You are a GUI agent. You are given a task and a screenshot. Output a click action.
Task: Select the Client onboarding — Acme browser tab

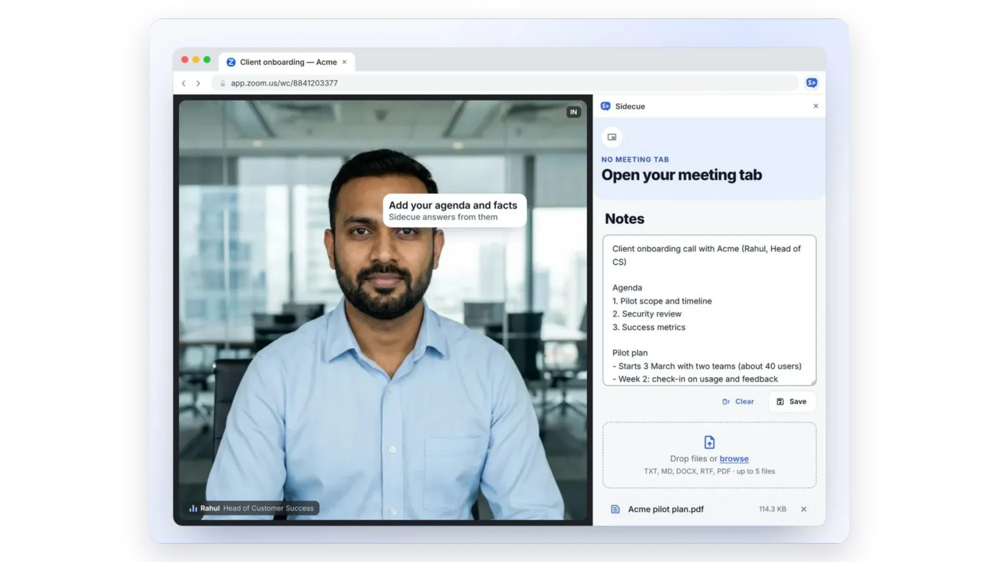point(288,62)
